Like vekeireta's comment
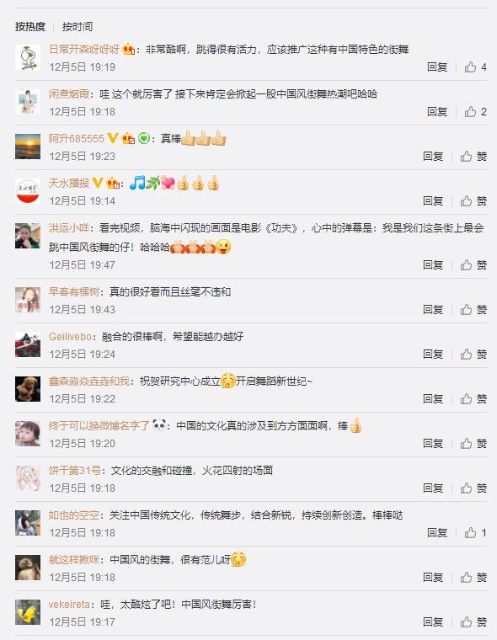 pos(473,622)
